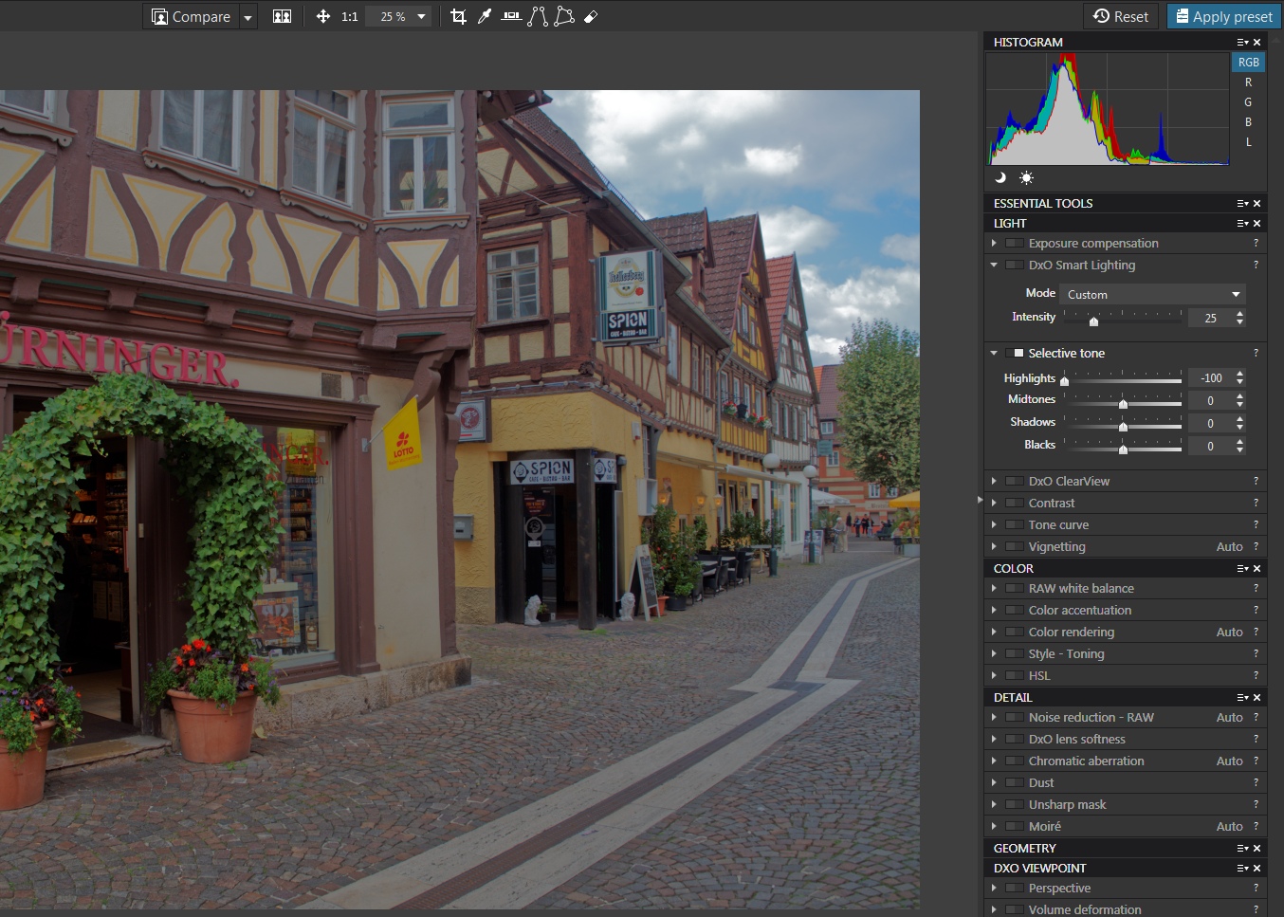This screenshot has width=1284, height=917.
Task: Expand the HSL section
Action: coord(994,675)
